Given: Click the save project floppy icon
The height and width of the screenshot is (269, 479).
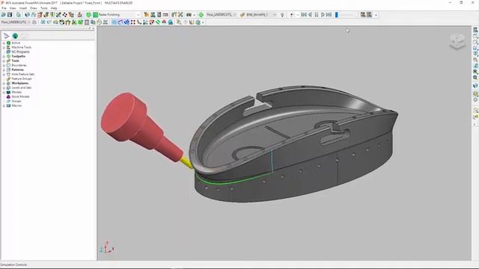Looking at the screenshot, I should click(10, 15).
